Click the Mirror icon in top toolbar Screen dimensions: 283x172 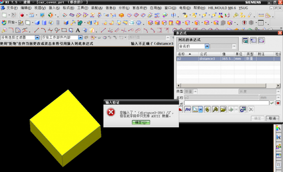(220, 15)
